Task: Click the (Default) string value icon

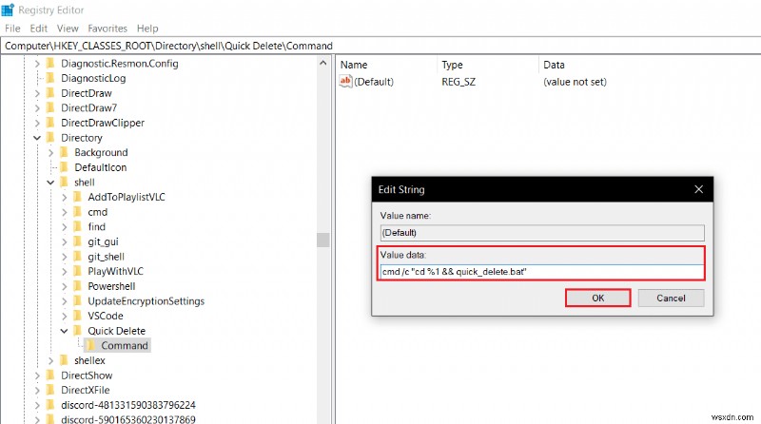Action: (345, 82)
